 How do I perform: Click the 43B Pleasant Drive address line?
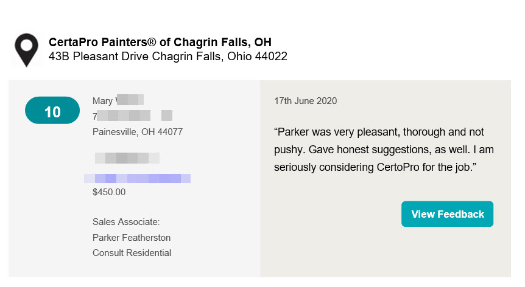(x=167, y=56)
